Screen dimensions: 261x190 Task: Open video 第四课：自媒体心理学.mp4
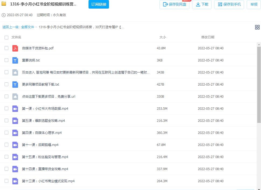click(42, 133)
